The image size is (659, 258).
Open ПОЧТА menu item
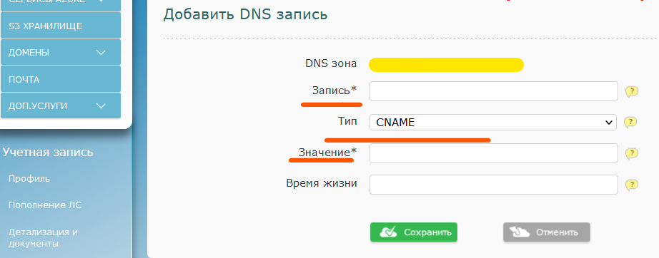(x=61, y=80)
